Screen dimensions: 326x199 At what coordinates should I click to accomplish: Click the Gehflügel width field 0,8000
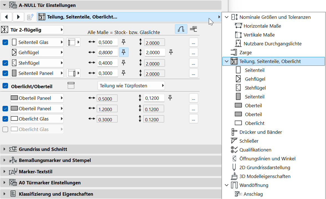[108, 53]
